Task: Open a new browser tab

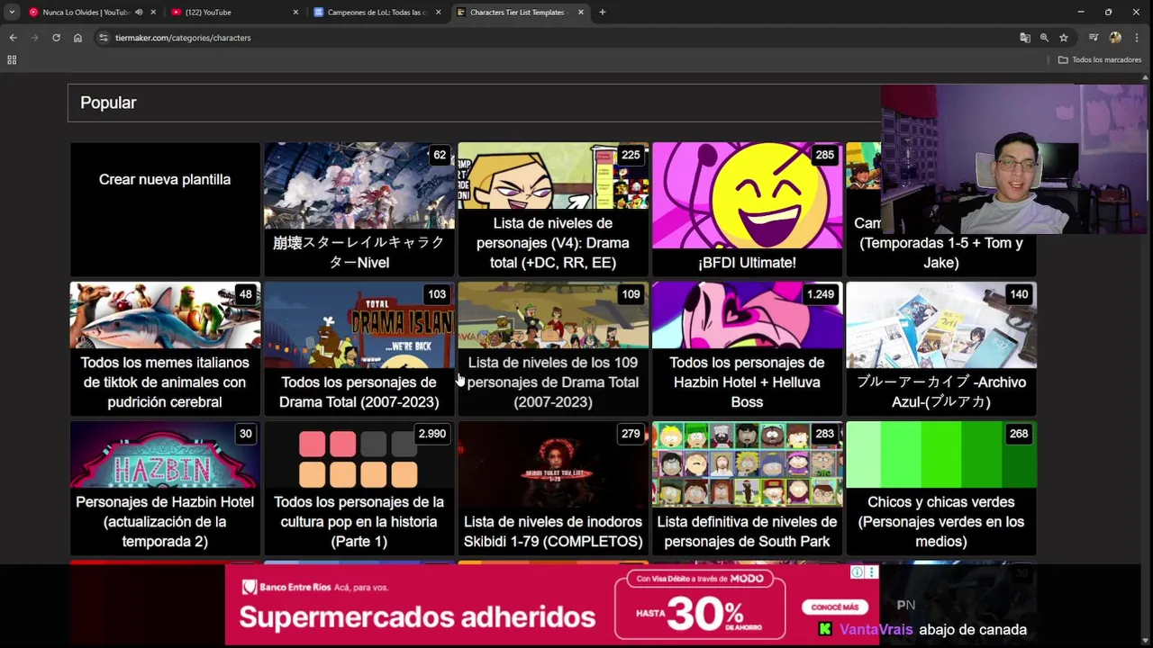Action: 603,13
